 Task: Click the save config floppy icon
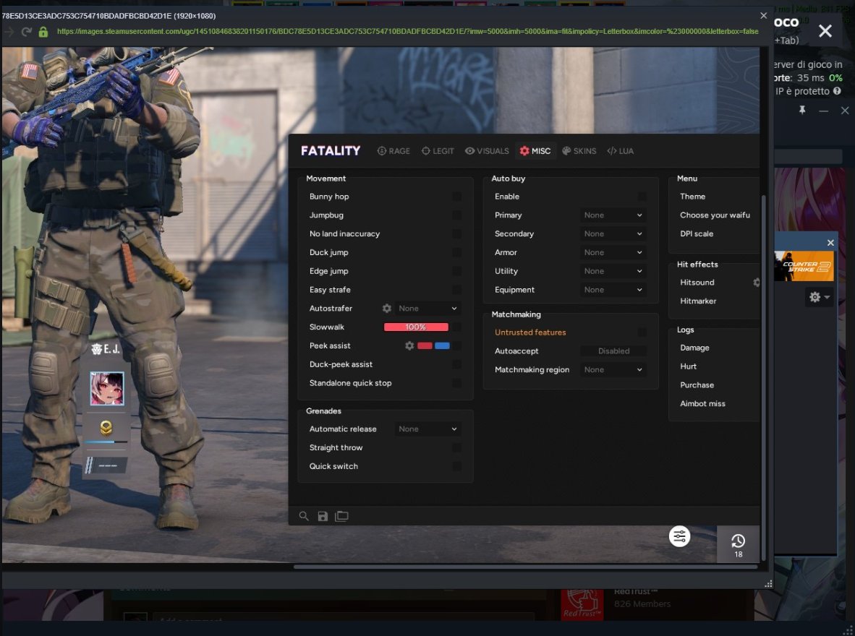(323, 516)
